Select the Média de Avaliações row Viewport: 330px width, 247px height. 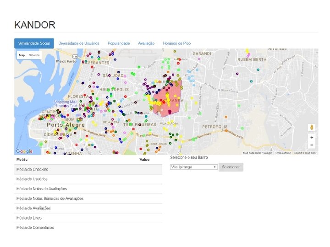(88, 208)
